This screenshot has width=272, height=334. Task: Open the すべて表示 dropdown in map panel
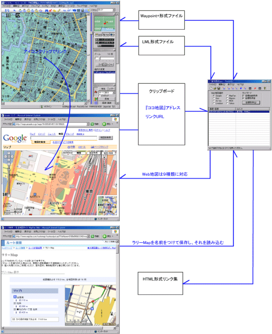[x=114, y=93]
